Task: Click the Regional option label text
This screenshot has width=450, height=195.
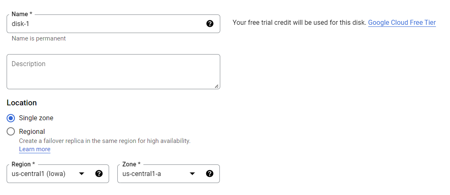Action: tap(32, 132)
